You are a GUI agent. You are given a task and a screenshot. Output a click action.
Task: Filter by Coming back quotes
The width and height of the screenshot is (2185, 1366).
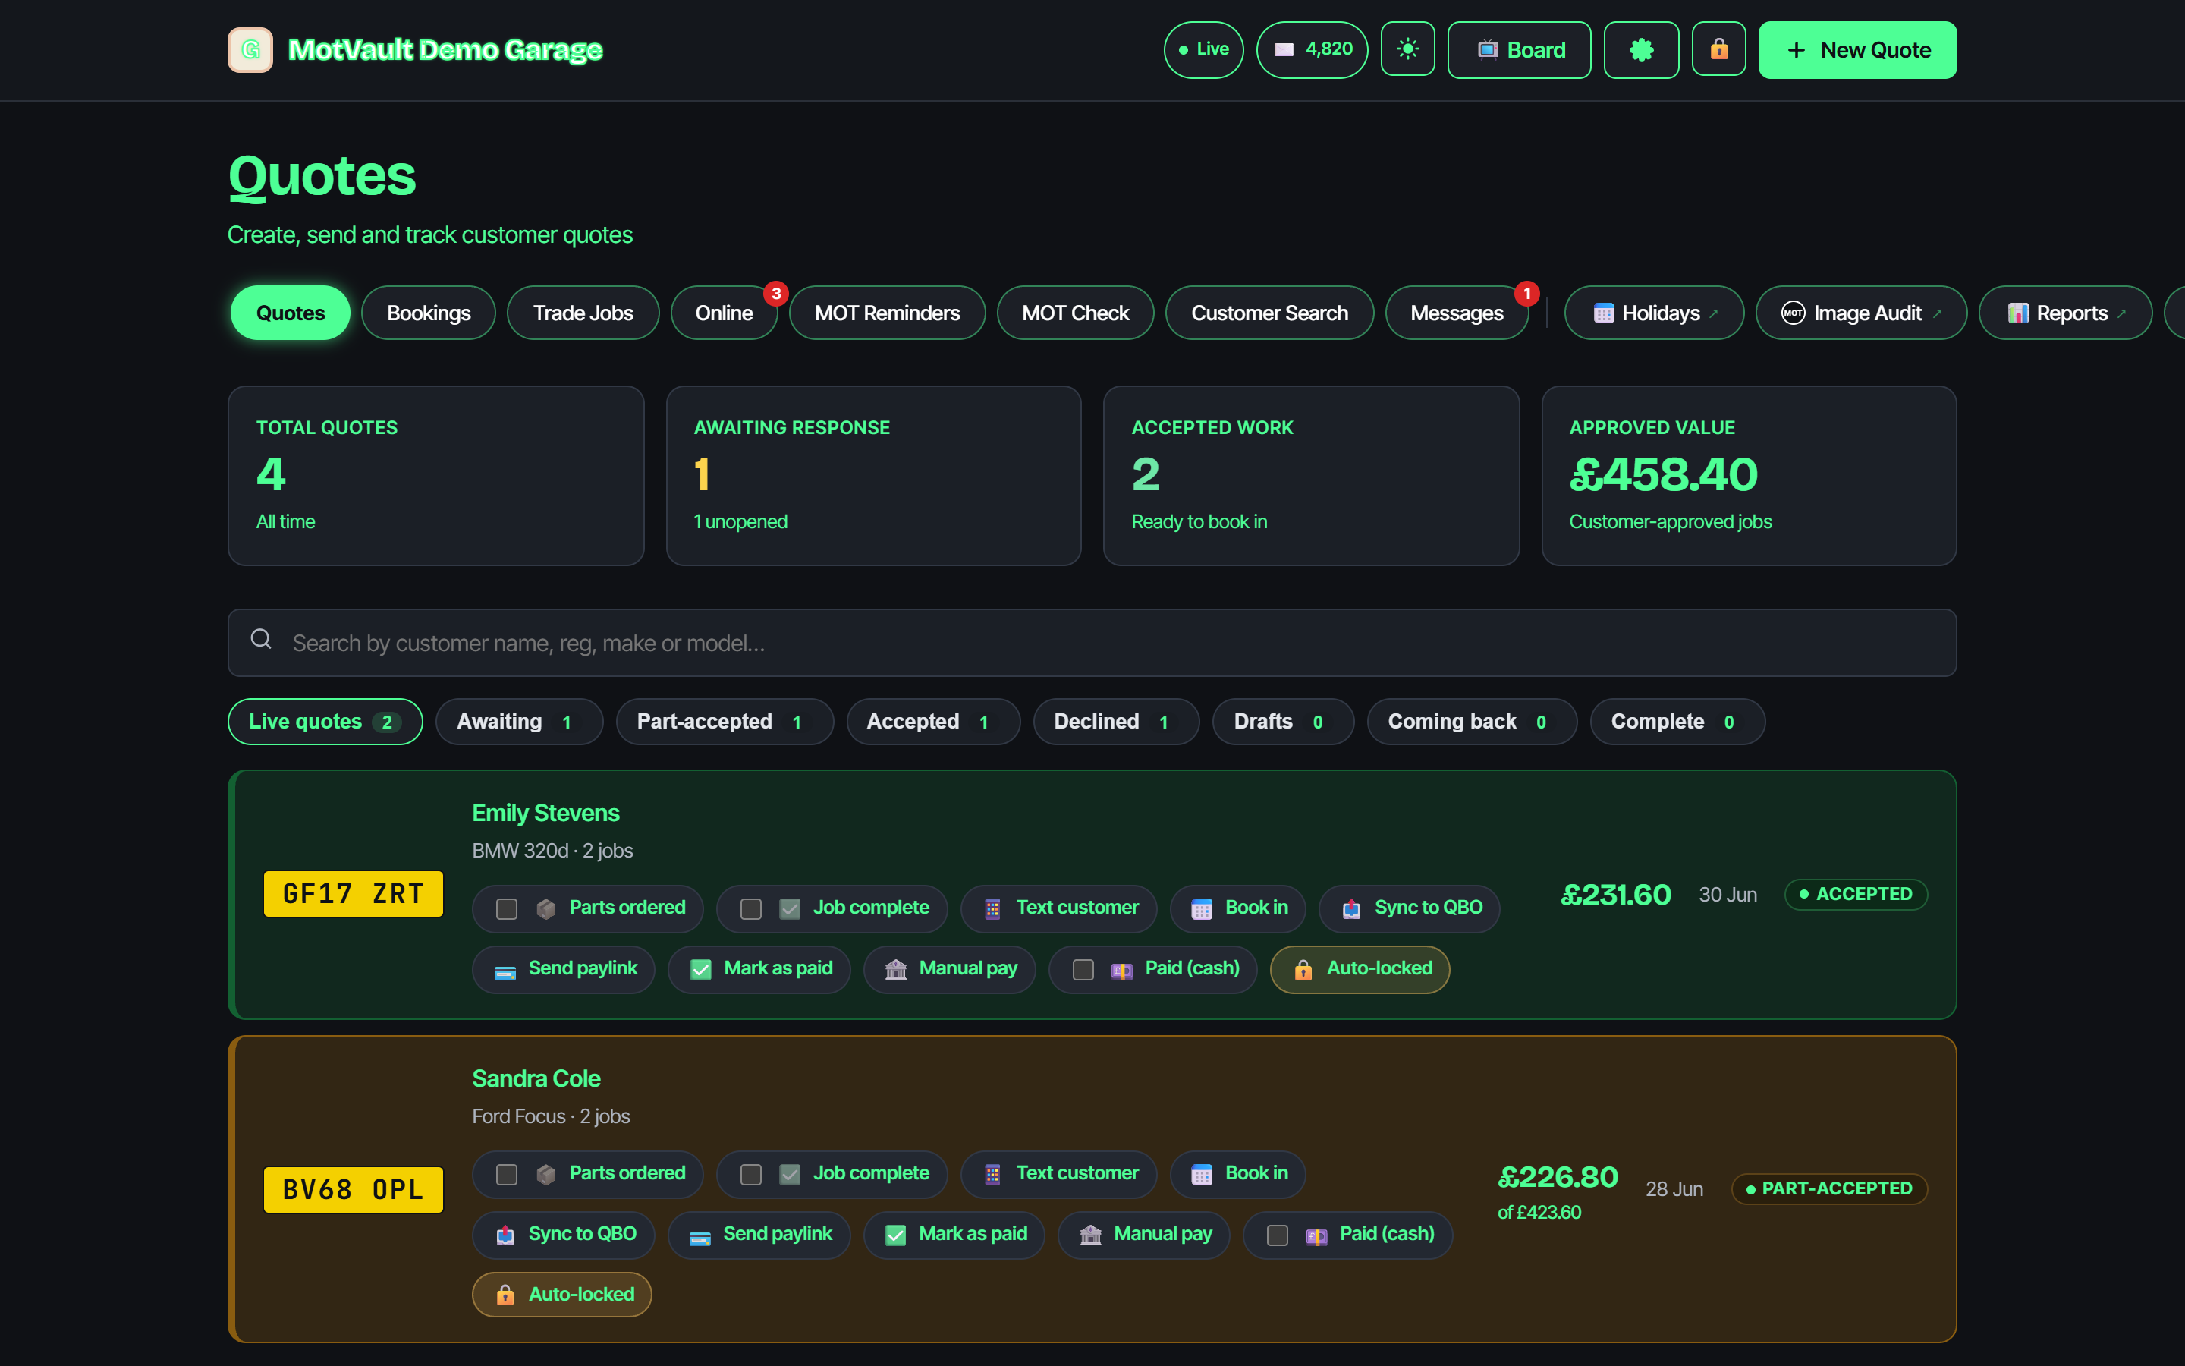click(x=1472, y=721)
